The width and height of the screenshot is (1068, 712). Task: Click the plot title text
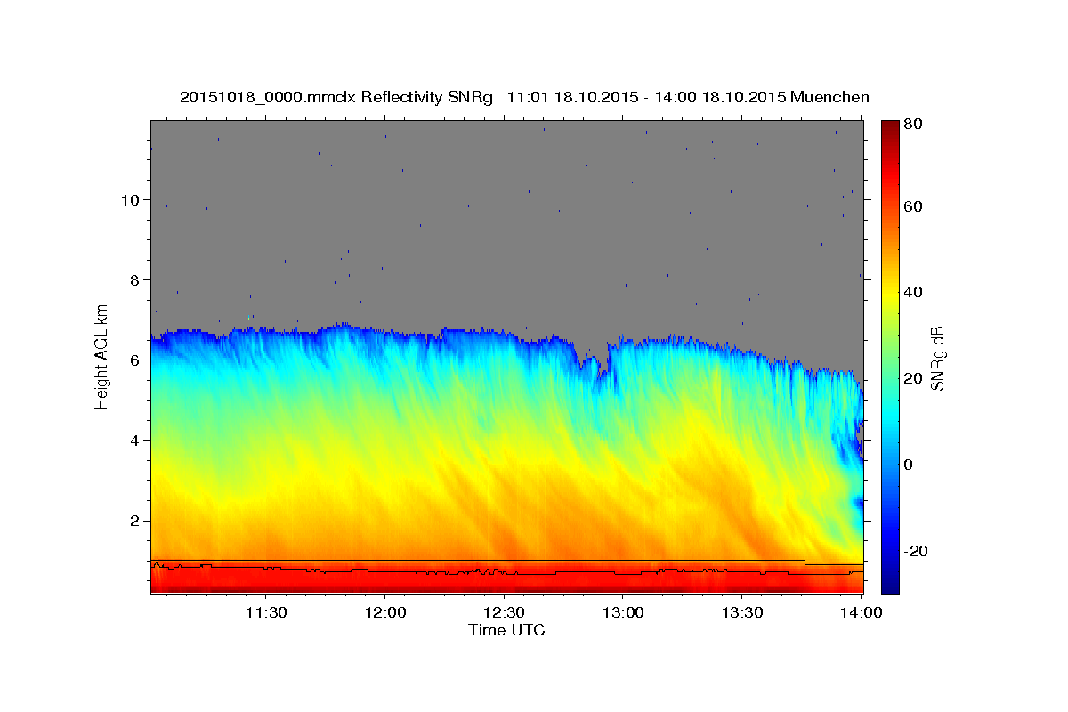click(524, 97)
